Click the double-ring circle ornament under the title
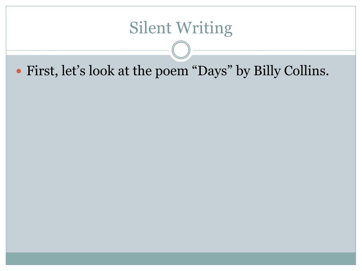The height and width of the screenshot is (271, 362). [181, 50]
